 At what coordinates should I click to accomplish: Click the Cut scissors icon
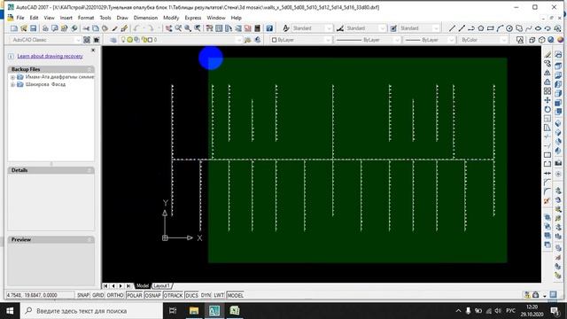pyautogui.click(x=86, y=28)
